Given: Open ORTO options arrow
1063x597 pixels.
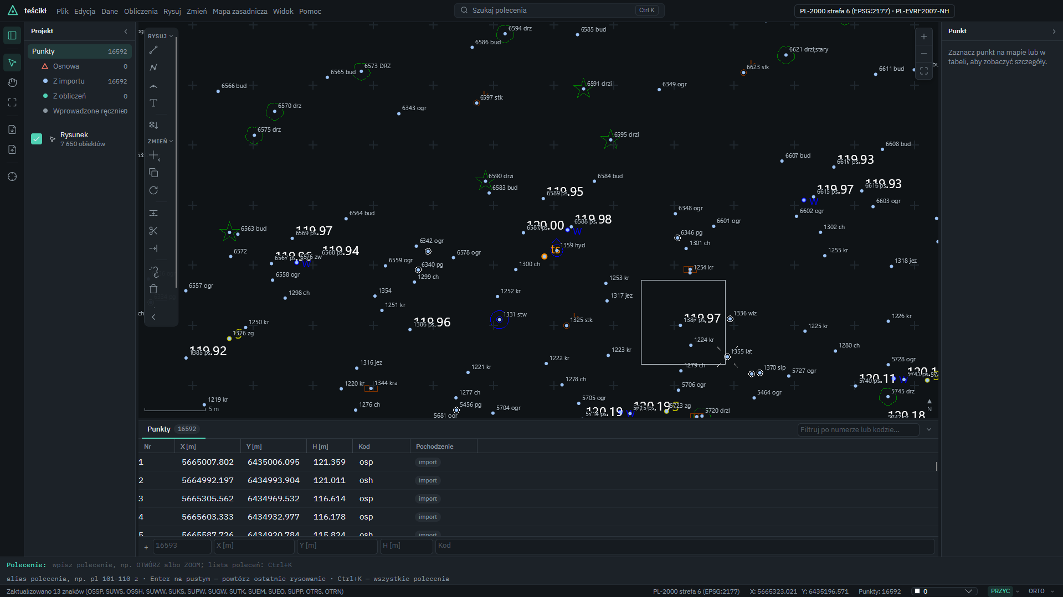Looking at the screenshot, I should [1052, 591].
